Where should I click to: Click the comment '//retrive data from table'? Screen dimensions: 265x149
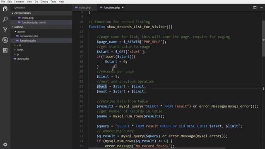123,101
